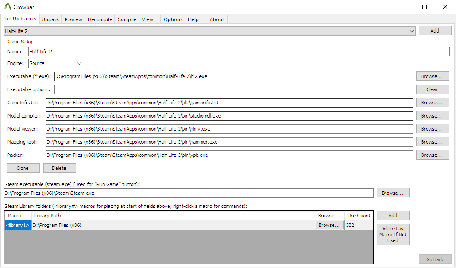Browse for the GameInfo.txt file
Image resolution: width=456 pixels, height=268 pixels.
click(432, 103)
